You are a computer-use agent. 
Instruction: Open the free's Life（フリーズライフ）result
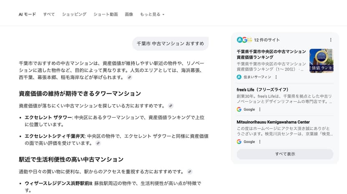click(262, 90)
